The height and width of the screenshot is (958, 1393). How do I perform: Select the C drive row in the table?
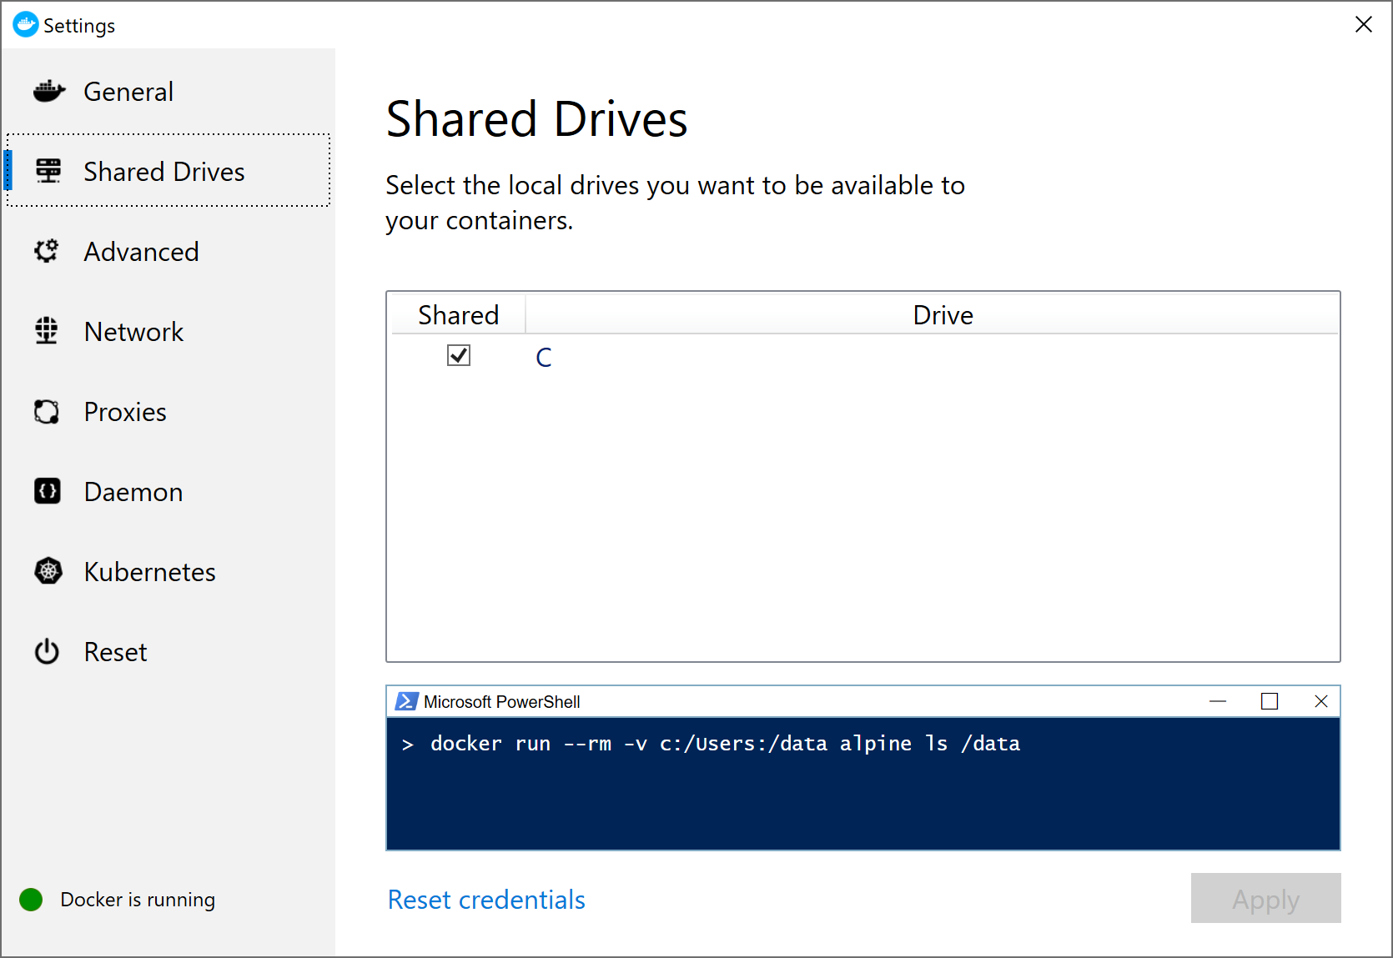click(543, 357)
